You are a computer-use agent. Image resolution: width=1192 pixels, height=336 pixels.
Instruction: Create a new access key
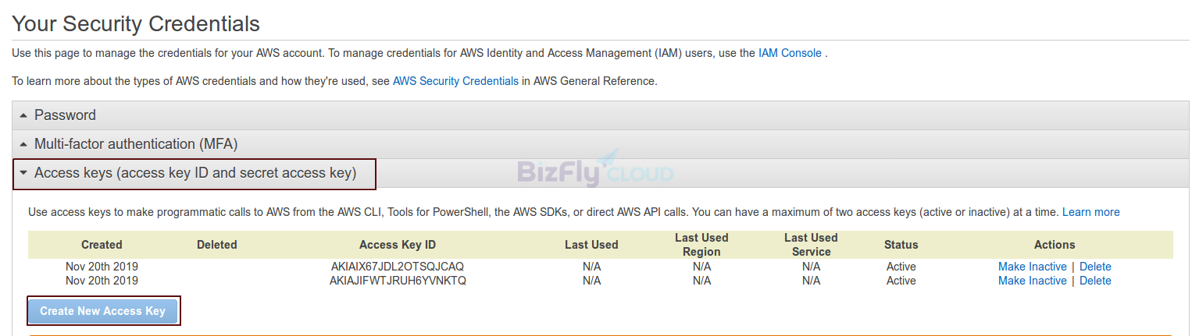103,311
